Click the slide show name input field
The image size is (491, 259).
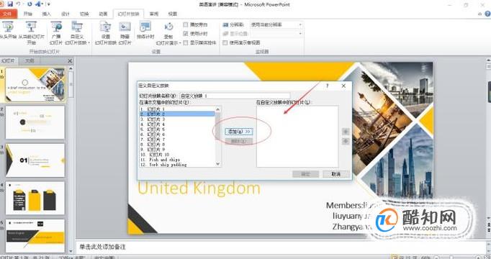click(235, 96)
